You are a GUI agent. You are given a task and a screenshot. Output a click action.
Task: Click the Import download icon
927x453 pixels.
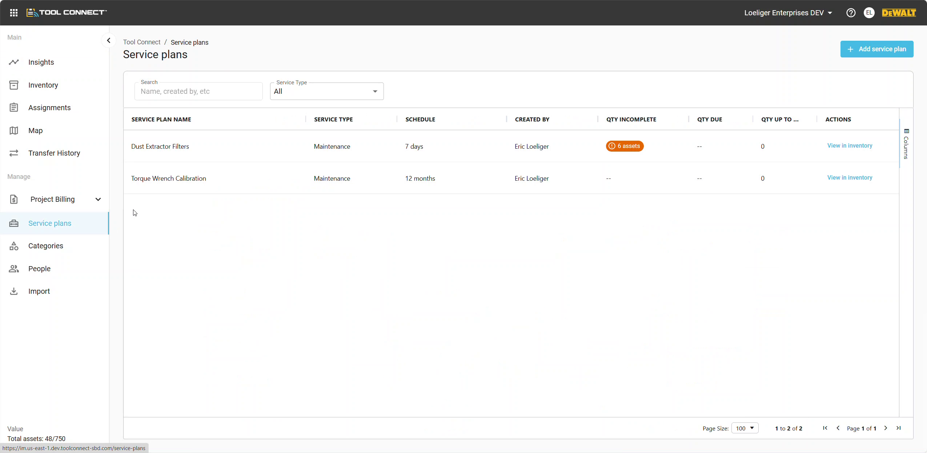coord(14,291)
